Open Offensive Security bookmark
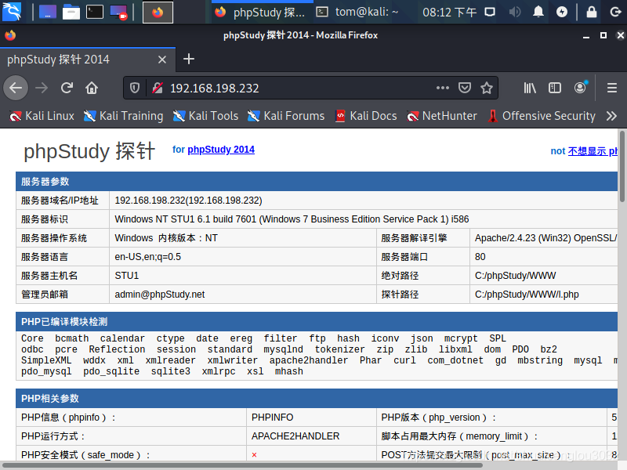 (x=542, y=116)
